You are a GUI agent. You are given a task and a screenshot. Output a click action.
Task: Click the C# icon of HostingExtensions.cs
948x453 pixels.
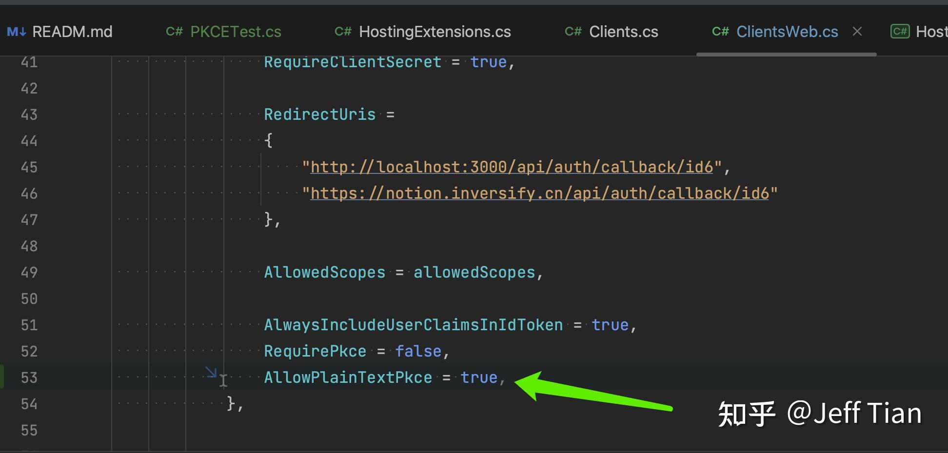tap(343, 32)
